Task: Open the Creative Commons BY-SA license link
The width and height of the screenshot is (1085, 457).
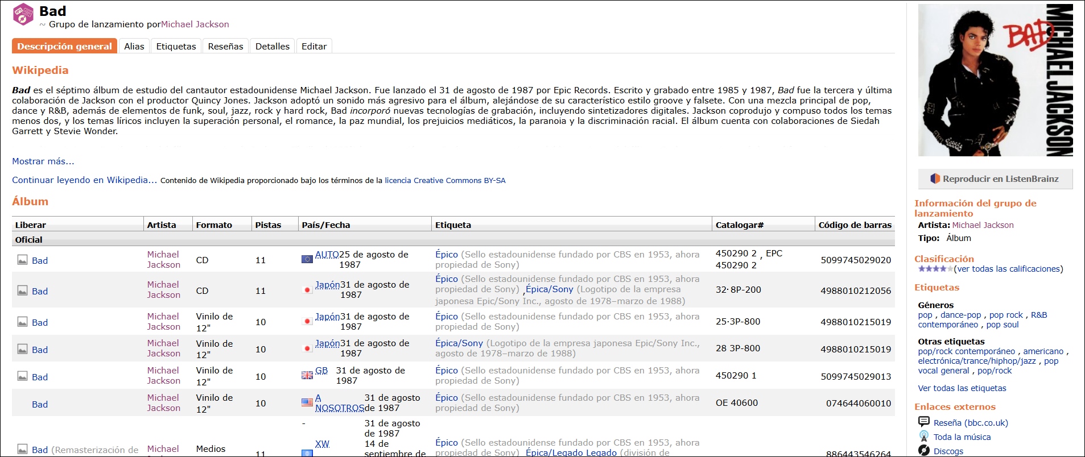Action: click(x=445, y=181)
